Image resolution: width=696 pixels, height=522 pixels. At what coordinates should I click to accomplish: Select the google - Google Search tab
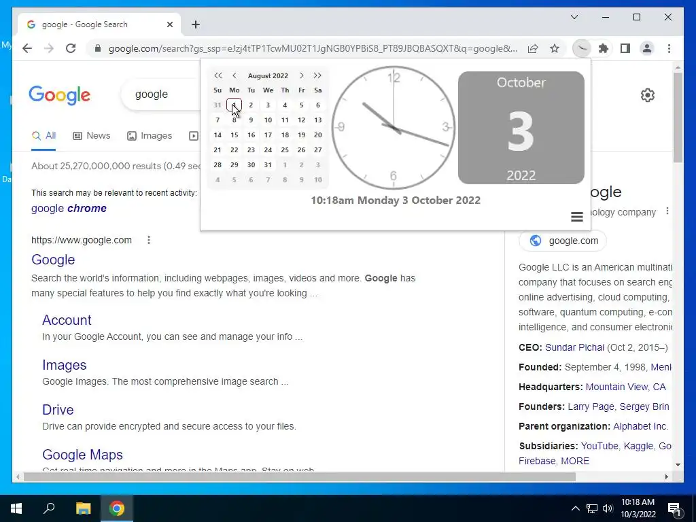(x=99, y=24)
